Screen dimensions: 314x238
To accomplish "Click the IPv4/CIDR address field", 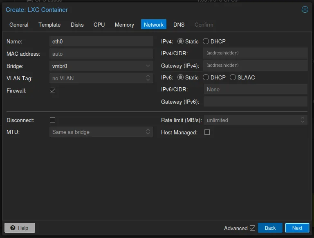I will click(x=256, y=53).
